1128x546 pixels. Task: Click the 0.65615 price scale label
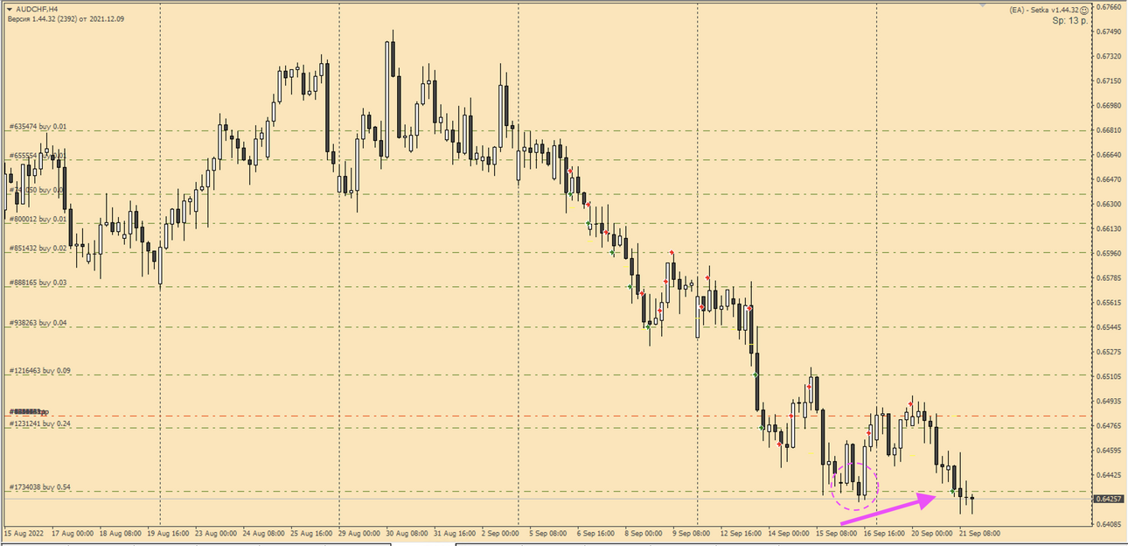1109,303
